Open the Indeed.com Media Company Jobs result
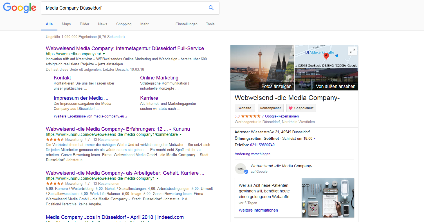The width and height of the screenshot is (424, 222). (115, 217)
